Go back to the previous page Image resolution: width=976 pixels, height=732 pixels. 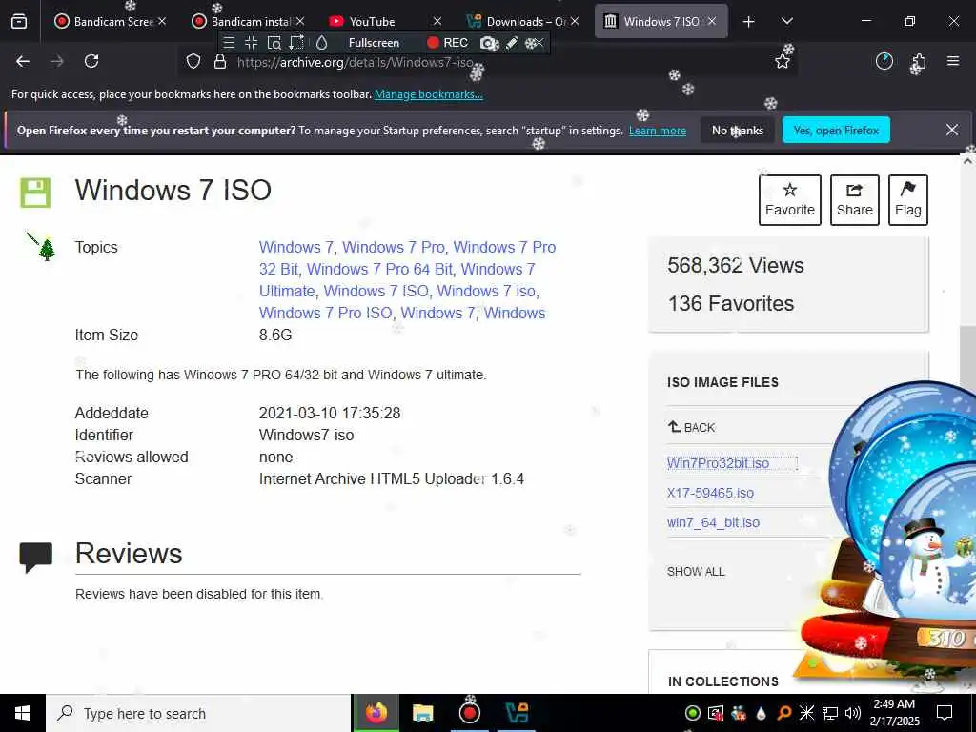tap(23, 61)
